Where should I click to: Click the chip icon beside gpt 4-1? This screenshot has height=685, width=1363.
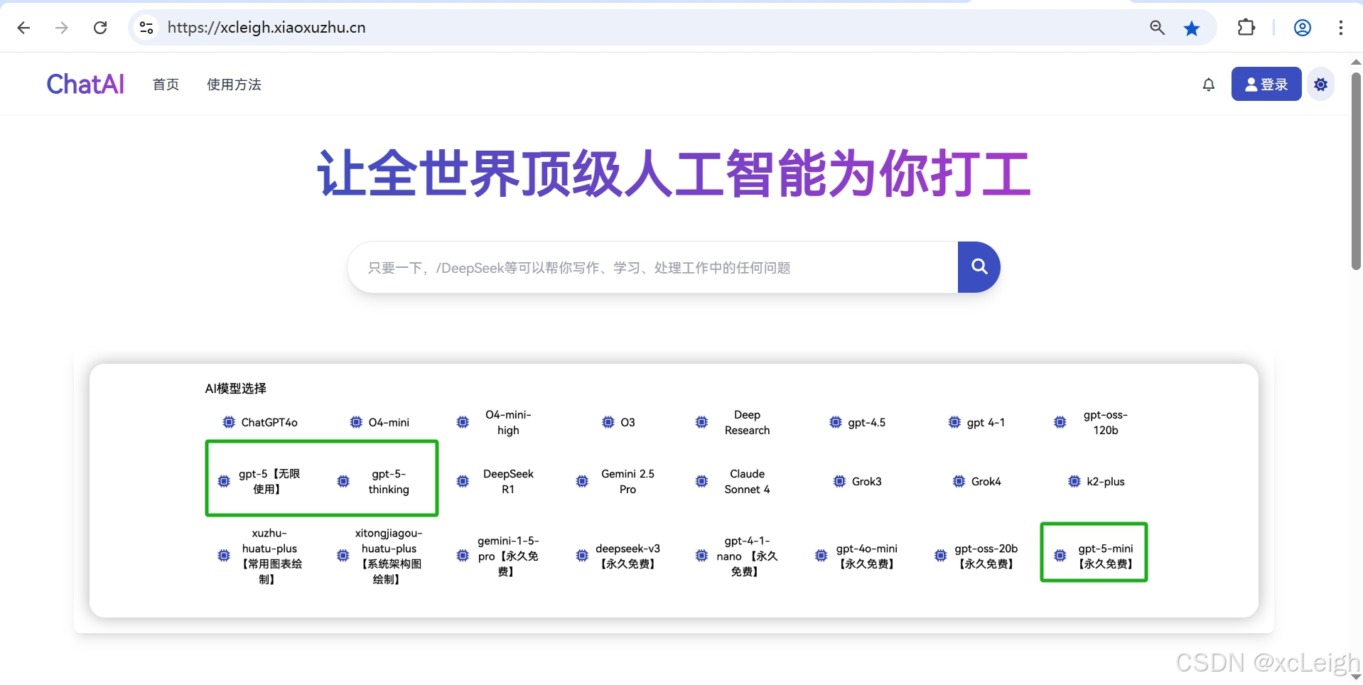pos(954,422)
